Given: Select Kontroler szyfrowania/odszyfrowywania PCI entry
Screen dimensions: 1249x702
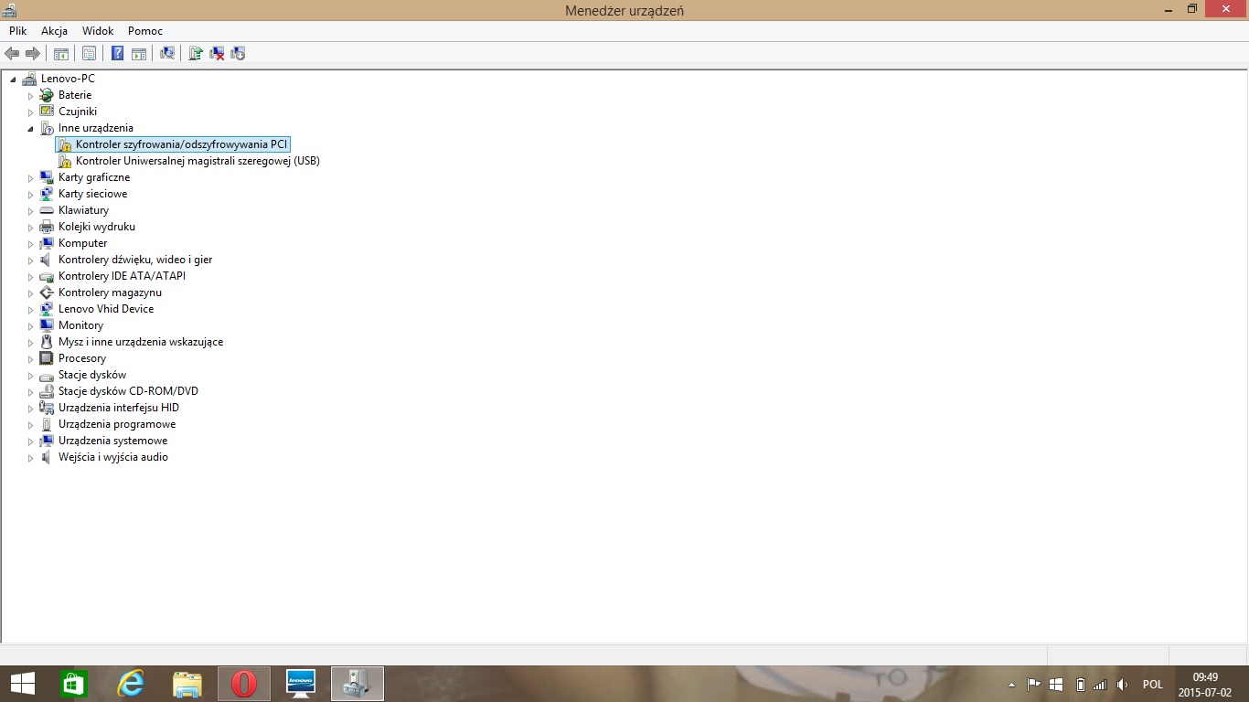Looking at the screenshot, I should pos(181,144).
